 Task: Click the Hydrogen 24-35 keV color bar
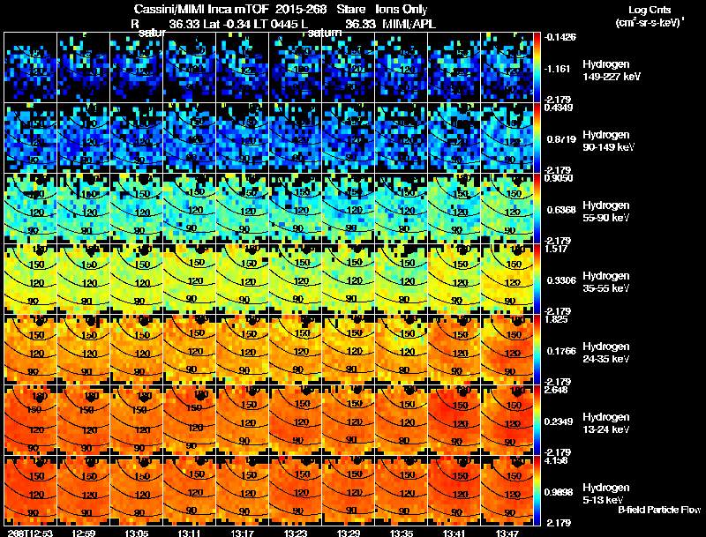point(537,349)
